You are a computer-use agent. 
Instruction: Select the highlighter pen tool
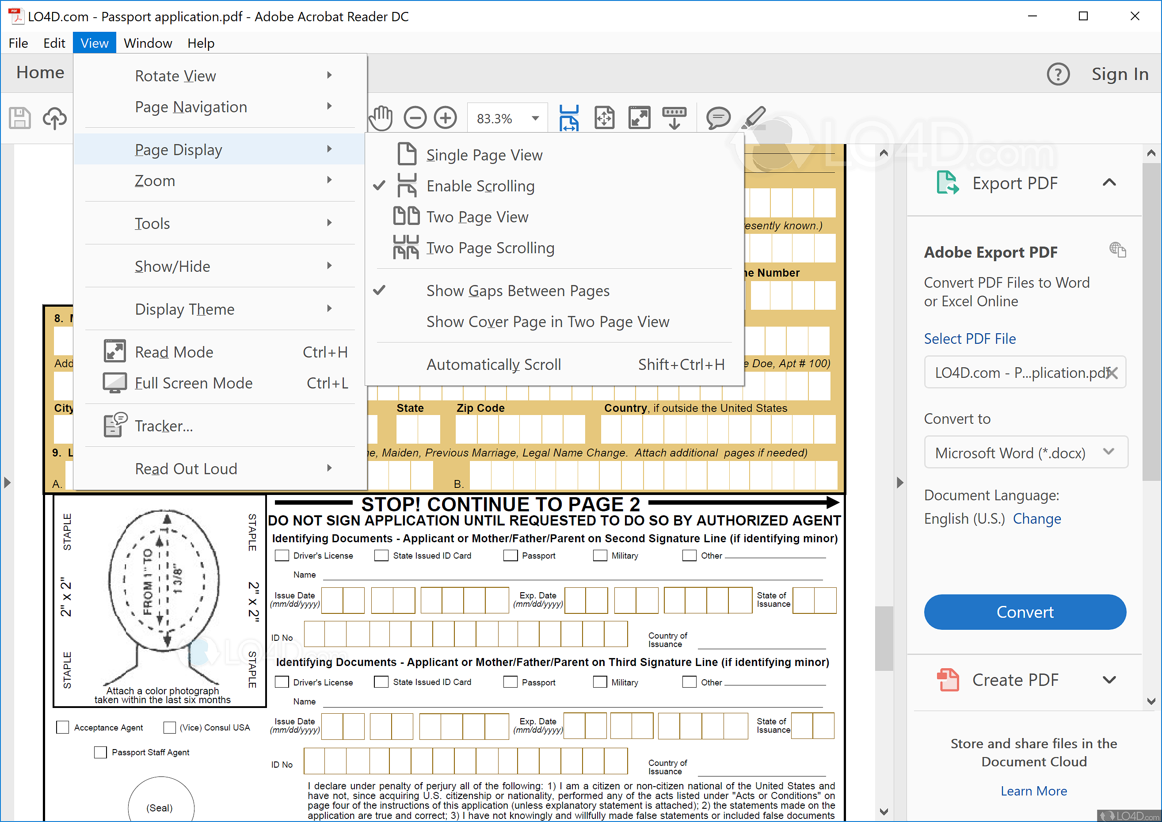coord(754,117)
